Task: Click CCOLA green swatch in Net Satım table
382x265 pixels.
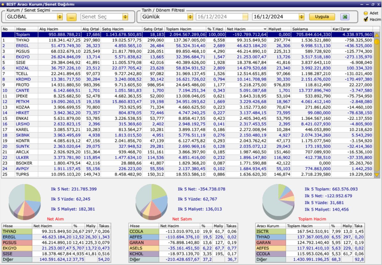Action: pos(144,231)
